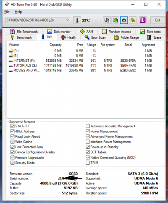Screen dimensions: 168x203
Task: Check the TRIM checkbox
Action: point(88,163)
